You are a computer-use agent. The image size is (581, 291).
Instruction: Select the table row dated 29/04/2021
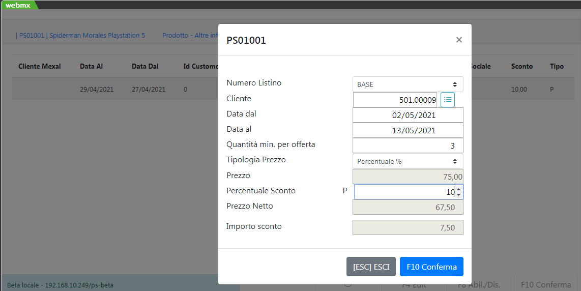point(97,90)
